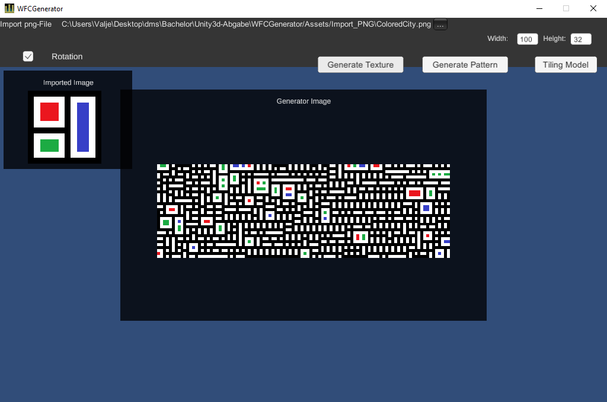Click the red square in the imported image
The width and height of the screenshot is (607, 402).
point(49,111)
